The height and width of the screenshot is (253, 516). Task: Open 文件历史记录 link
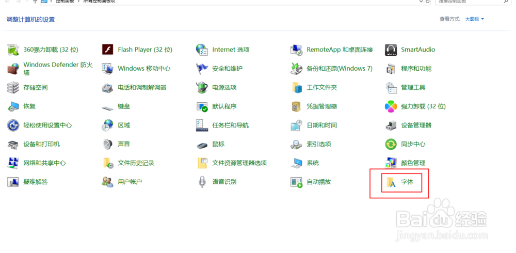[136, 163]
